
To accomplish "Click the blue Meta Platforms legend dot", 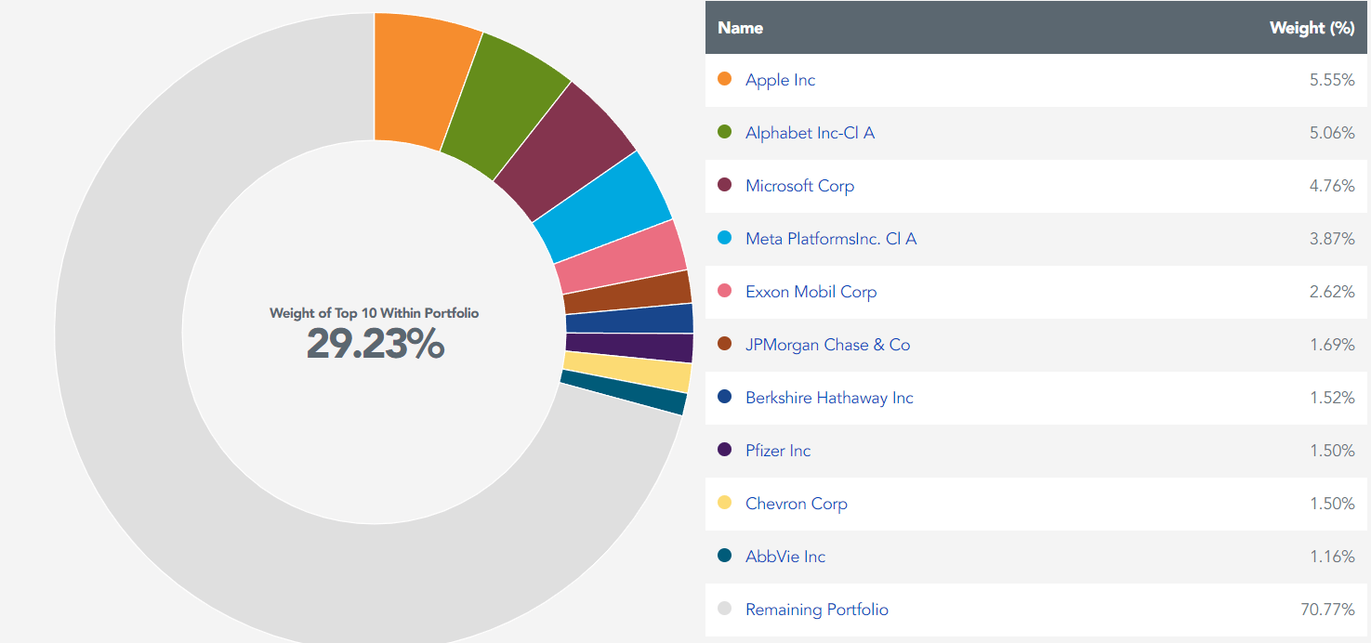I will [x=725, y=239].
